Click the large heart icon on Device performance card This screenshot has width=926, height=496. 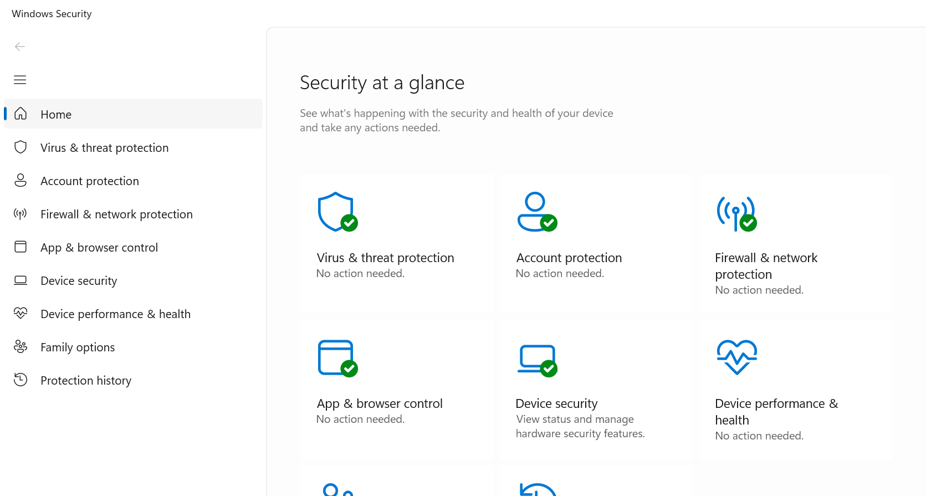(x=736, y=357)
